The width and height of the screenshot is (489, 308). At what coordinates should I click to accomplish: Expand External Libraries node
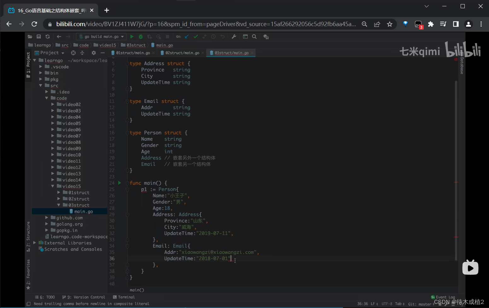35,243
